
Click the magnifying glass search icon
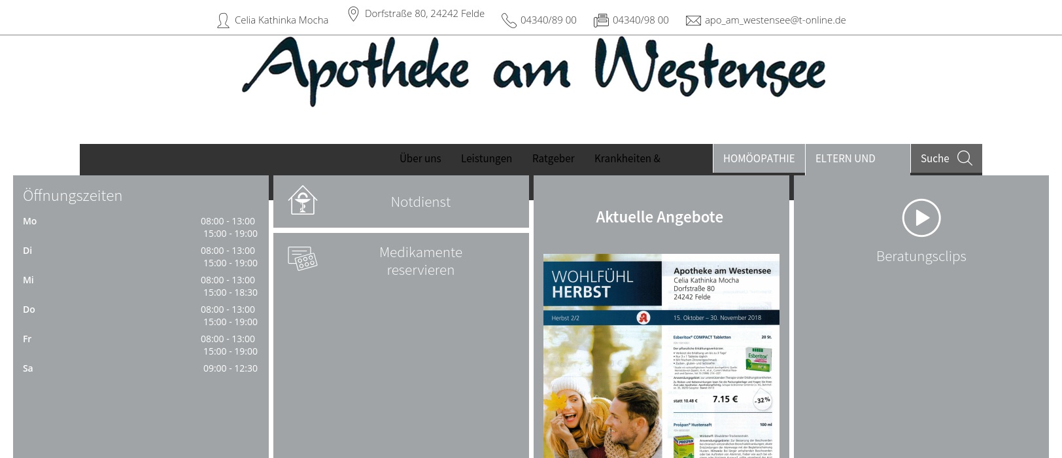tap(965, 158)
